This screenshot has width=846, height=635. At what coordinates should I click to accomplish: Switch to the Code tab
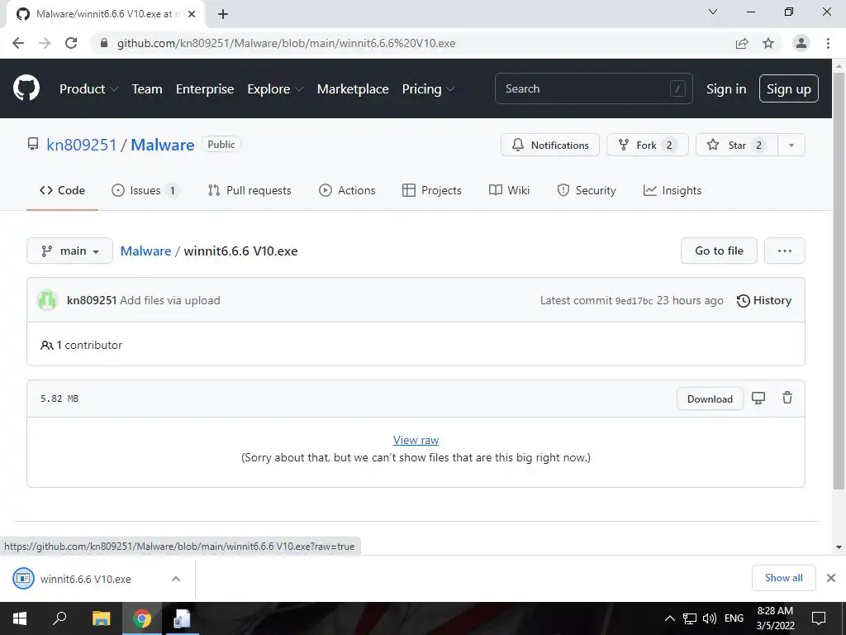(x=62, y=190)
